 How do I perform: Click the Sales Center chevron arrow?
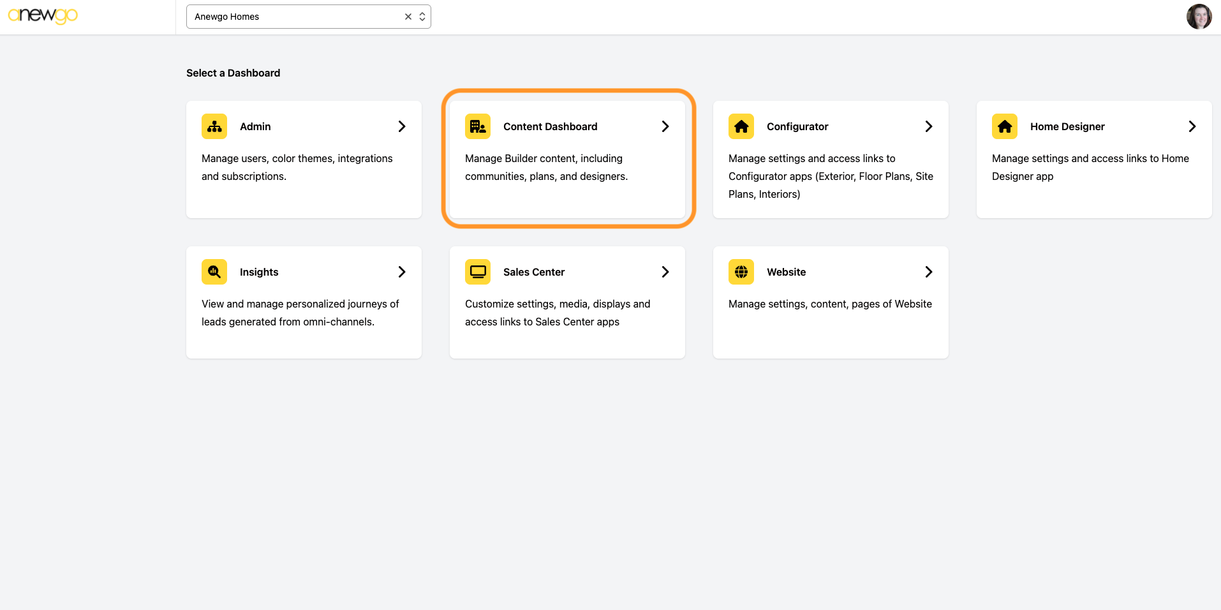(x=665, y=272)
